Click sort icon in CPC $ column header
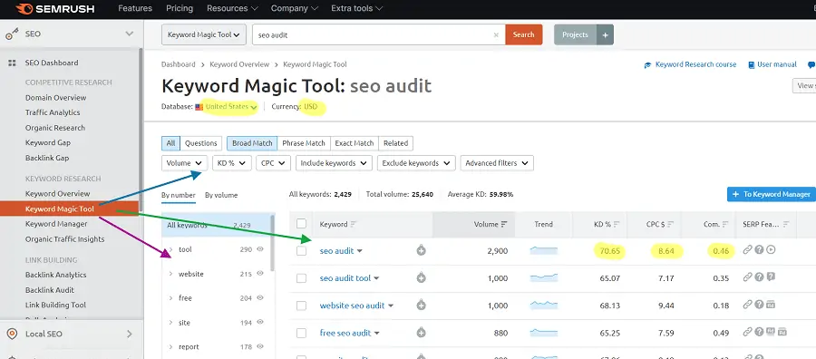 (x=670, y=224)
